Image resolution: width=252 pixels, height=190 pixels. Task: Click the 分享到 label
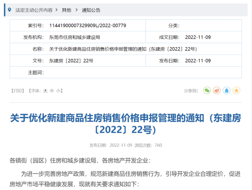[x=191, y=91]
